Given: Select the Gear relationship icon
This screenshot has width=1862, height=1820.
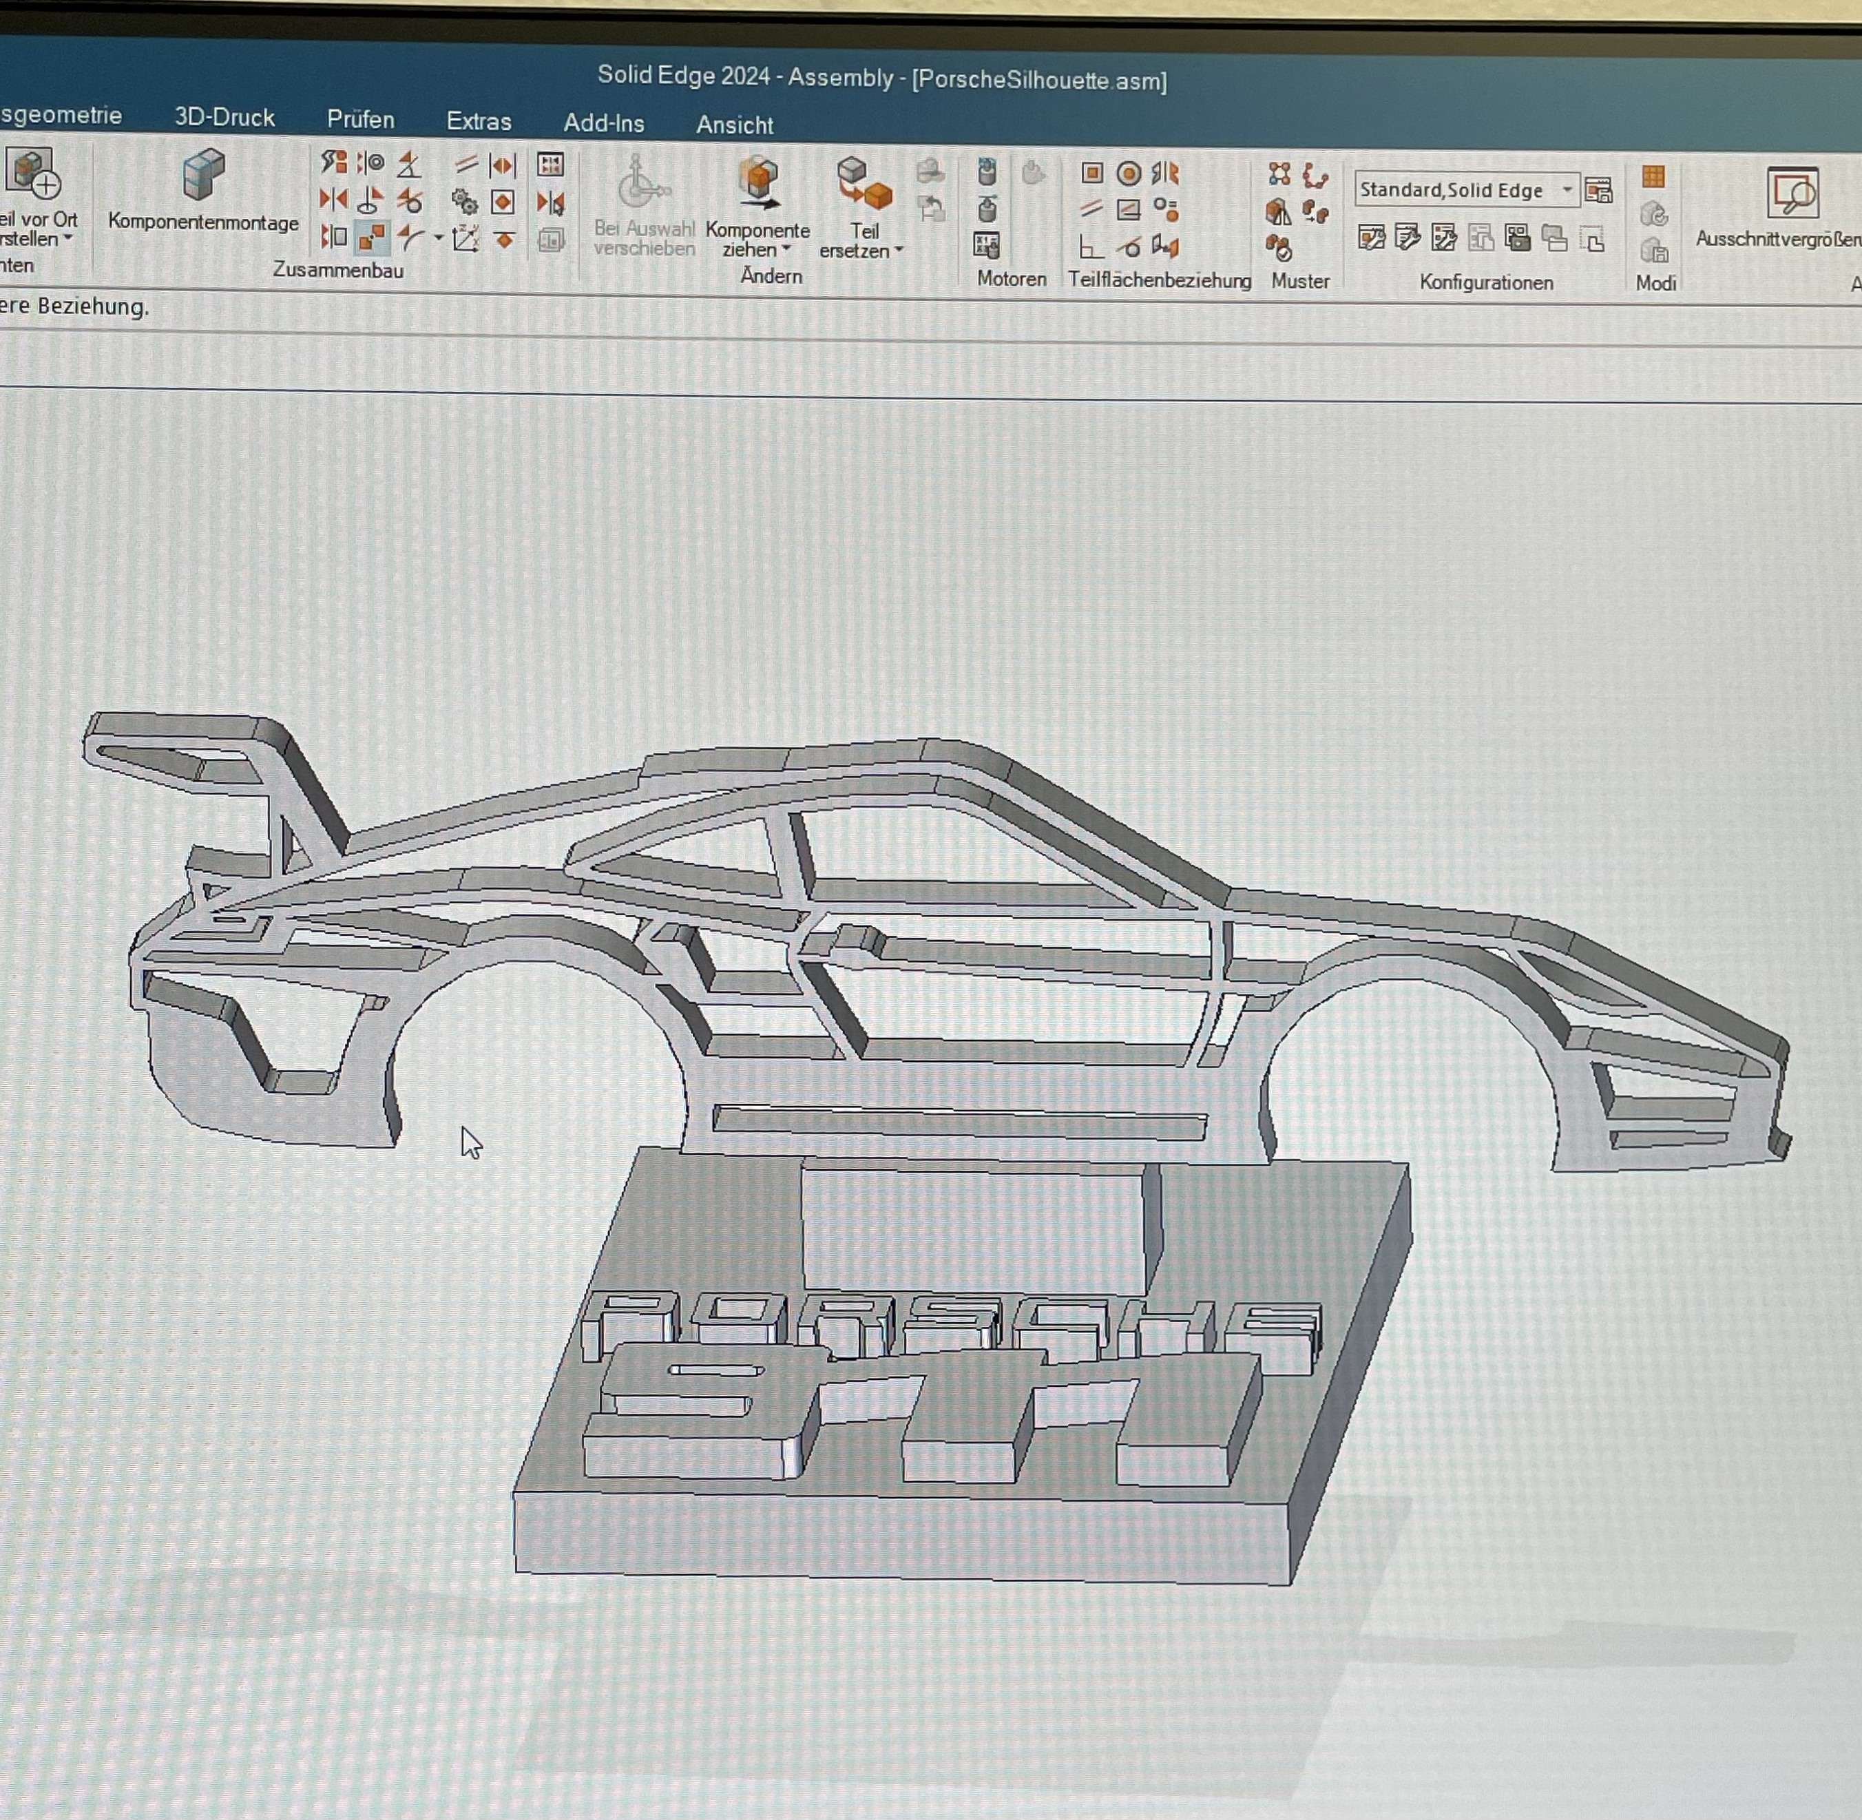Looking at the screenshot, I should point(466,202).
